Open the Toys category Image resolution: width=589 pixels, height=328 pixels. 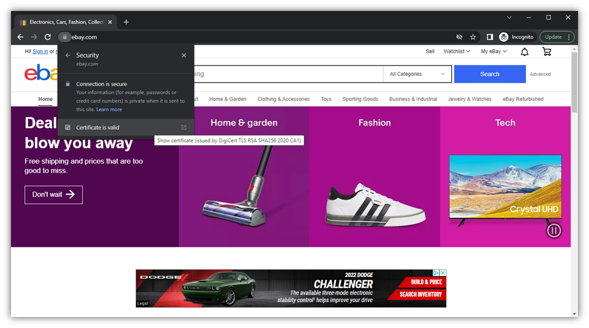click(326, 99)
